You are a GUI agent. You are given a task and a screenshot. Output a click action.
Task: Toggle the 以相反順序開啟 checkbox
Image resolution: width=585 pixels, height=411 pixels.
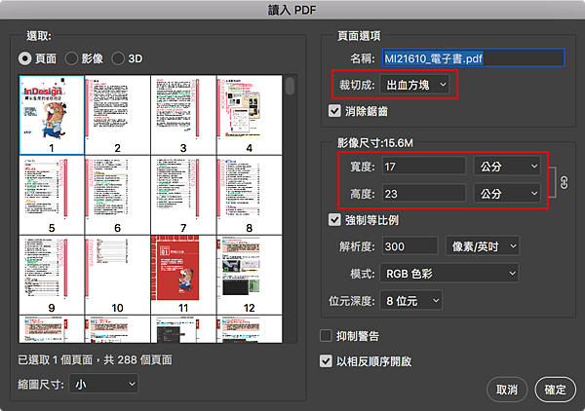(x=326, y=361)
